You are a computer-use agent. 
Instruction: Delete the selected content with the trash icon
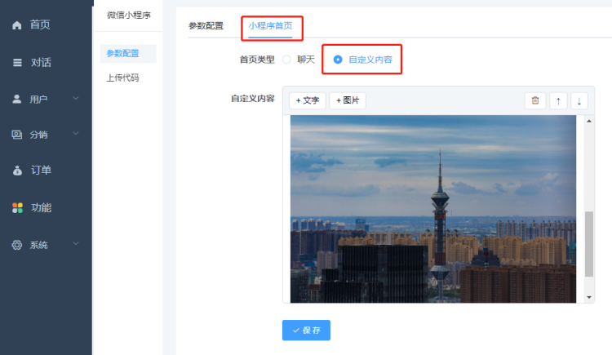[x=535, y=100]
